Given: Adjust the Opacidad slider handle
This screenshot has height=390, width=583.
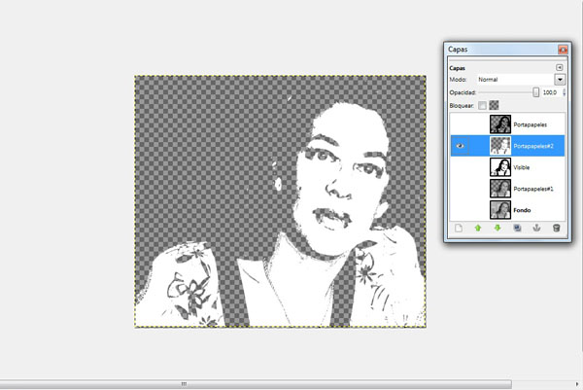Looking at the screenshot, I should 535,92.
